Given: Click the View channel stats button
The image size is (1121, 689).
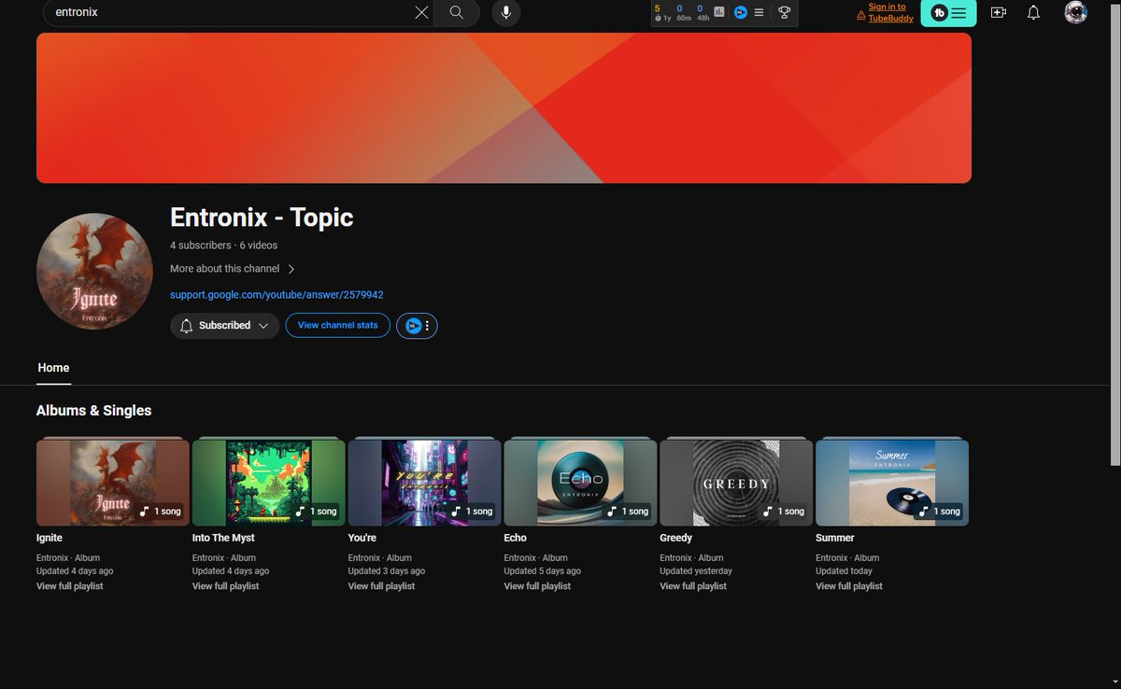Looking at the screenshot, I should click(x=337, y=326).
